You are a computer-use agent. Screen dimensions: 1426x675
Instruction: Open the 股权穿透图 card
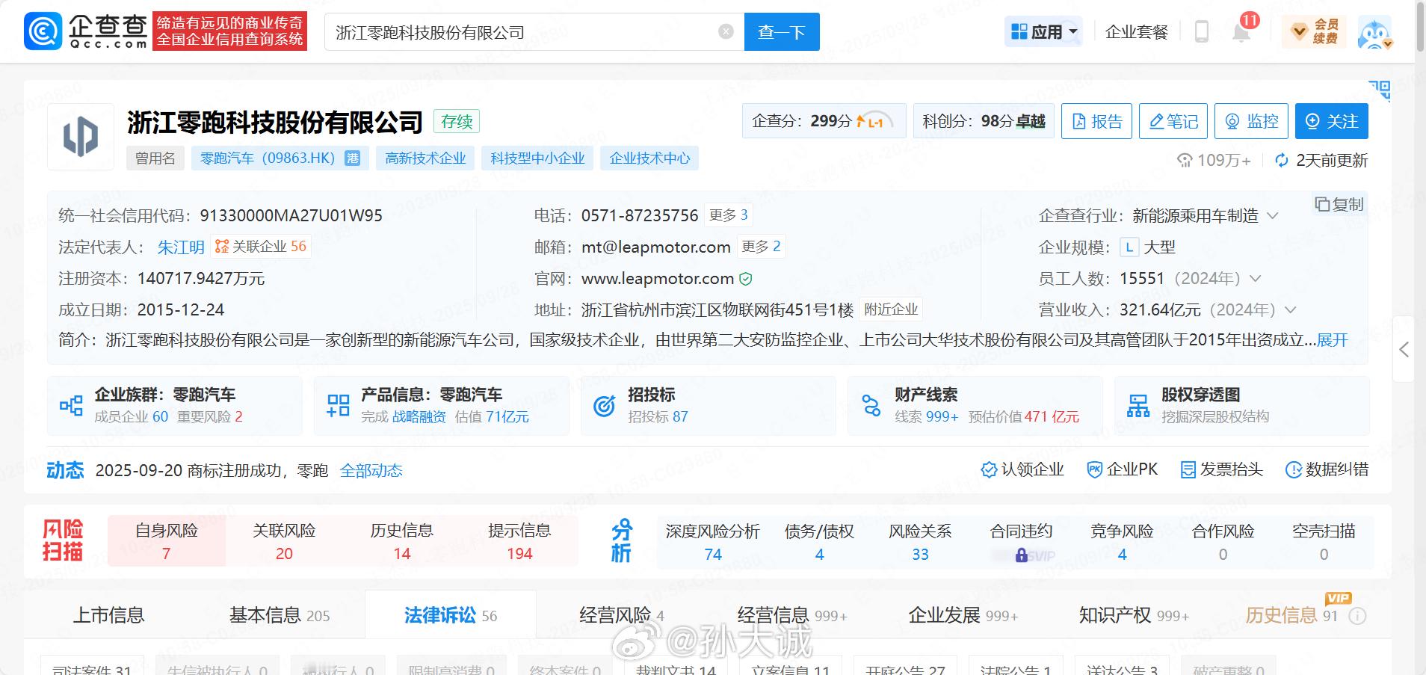[1242, 406]
